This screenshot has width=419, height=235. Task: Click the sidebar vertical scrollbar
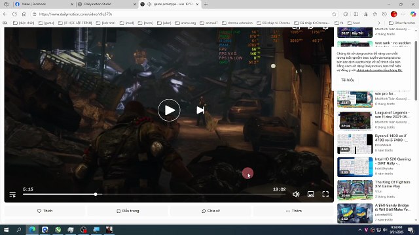416,70
